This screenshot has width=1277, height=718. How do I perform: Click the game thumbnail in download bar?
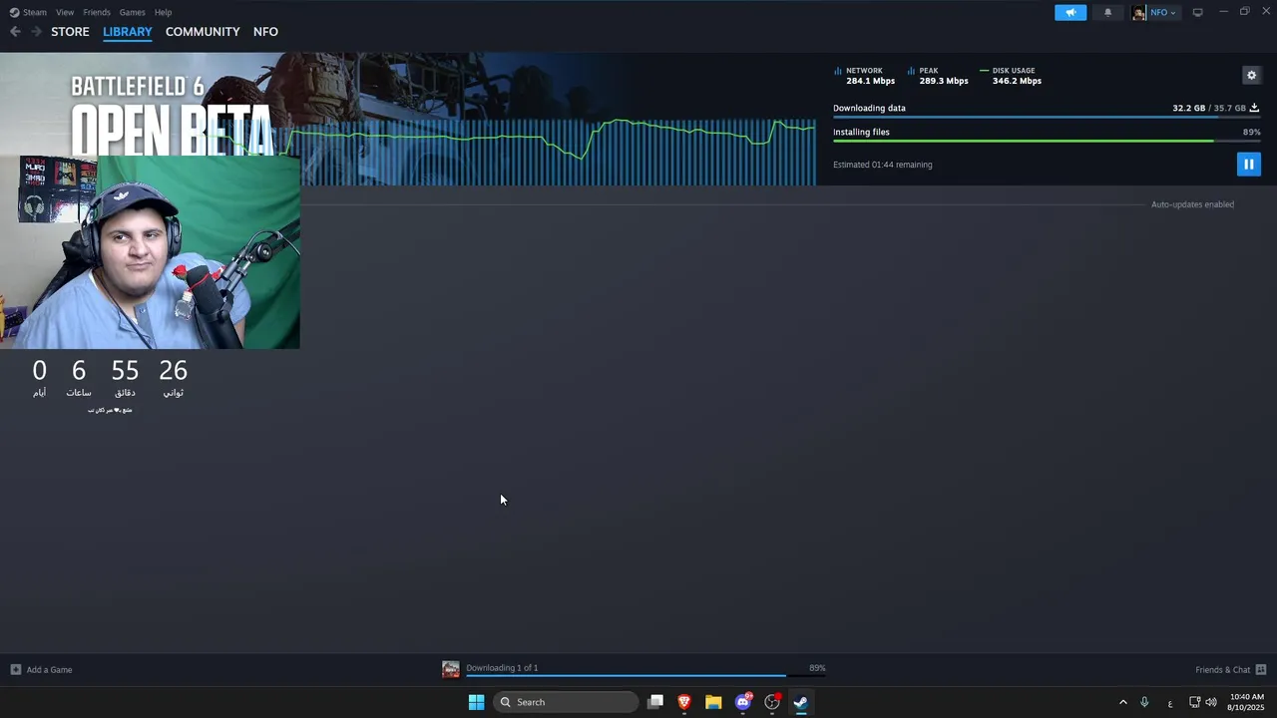[x=451, y=670]
